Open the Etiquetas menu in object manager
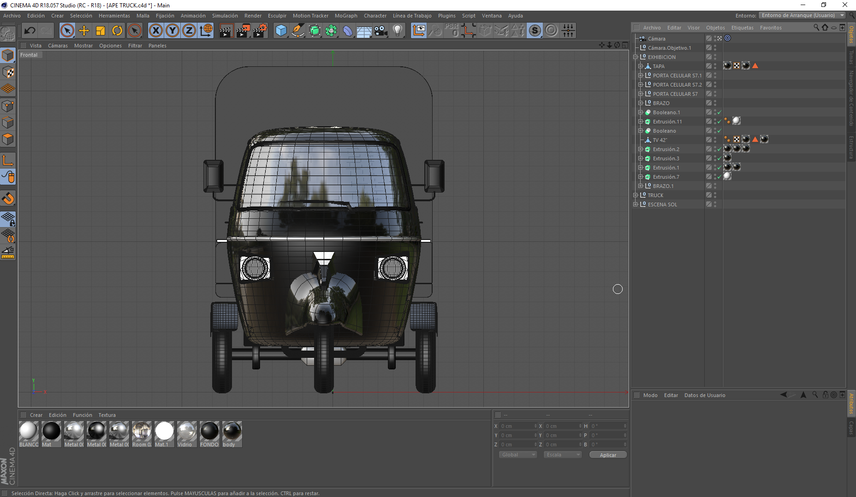The image size is (856, 497). coord(742,28)
